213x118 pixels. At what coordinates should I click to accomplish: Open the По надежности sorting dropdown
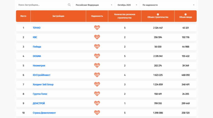click(168, 5)
